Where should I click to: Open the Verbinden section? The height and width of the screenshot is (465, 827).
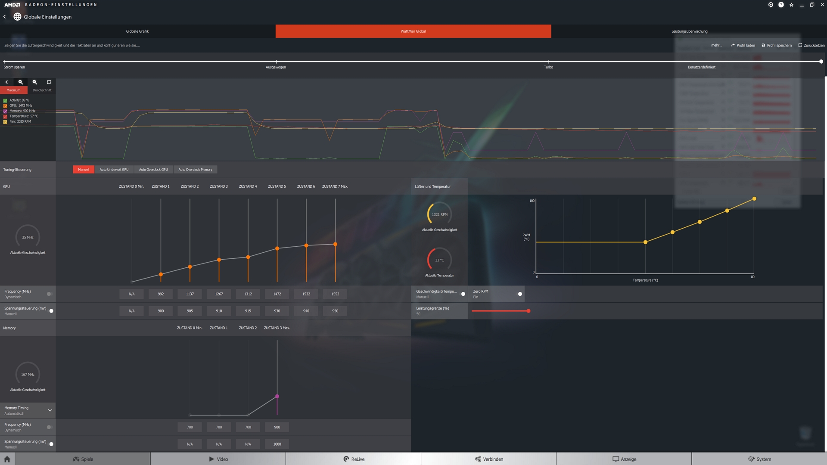click(x=488, y=459)
